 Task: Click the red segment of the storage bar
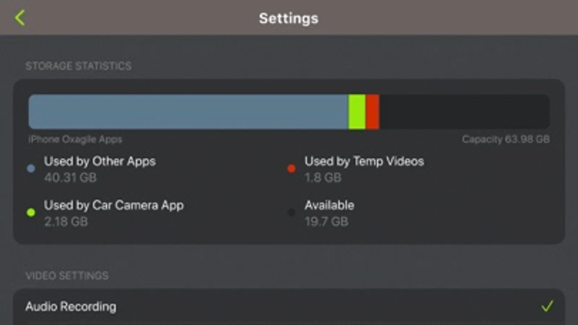(x=372, y=112)
